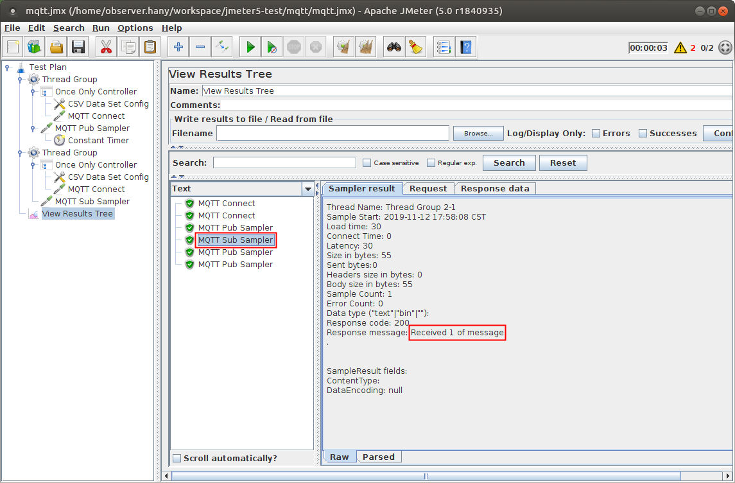Expand all nodes with plus icon
Image resolution: width=735 pixels, height=483 pixels.
coord(178,47)
